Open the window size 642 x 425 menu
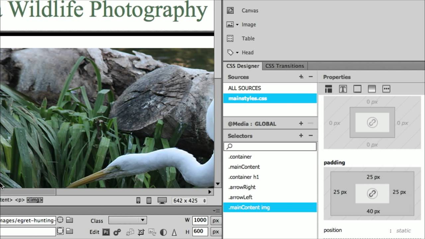This screenshot has height=239, width=425. (x=190, y=200)
